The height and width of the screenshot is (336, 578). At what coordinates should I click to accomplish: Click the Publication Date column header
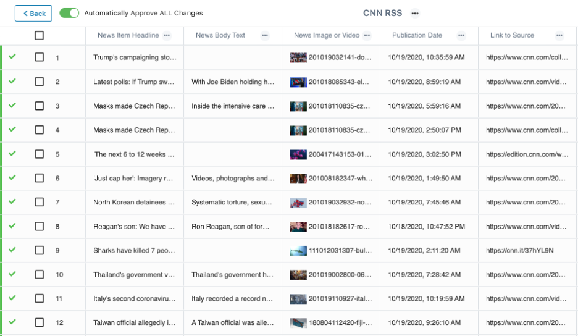click(417, 35)
